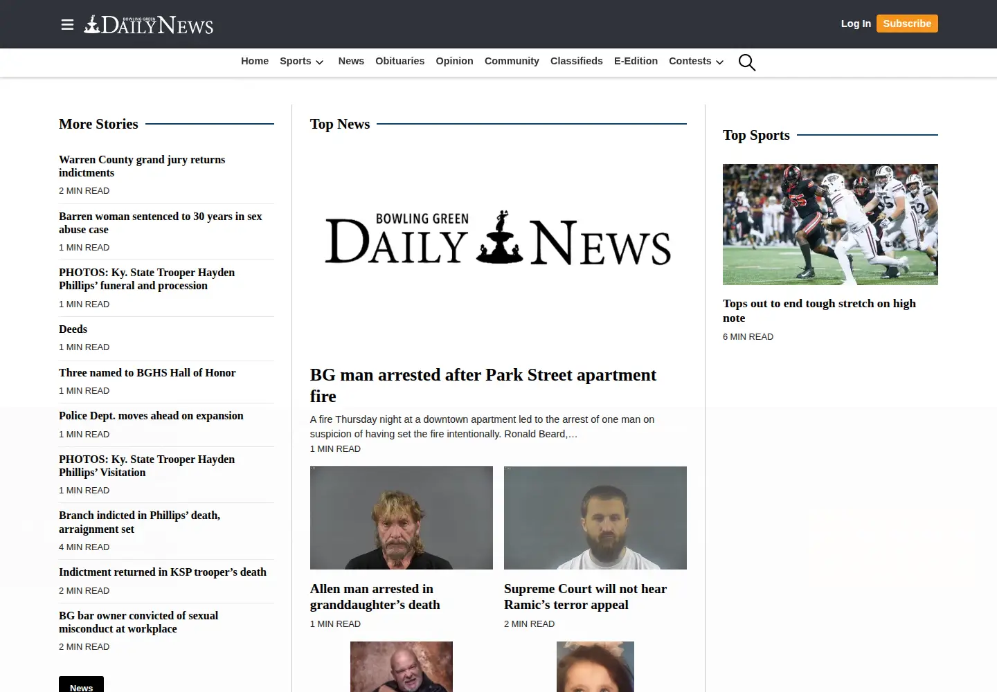The width and height of the screenshot is (997, 692).
Task: Expand the Sports dropdown chevron
Action: 319,62
